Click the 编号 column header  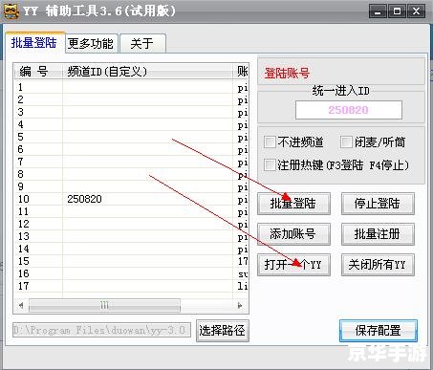[x=38, y=72]
